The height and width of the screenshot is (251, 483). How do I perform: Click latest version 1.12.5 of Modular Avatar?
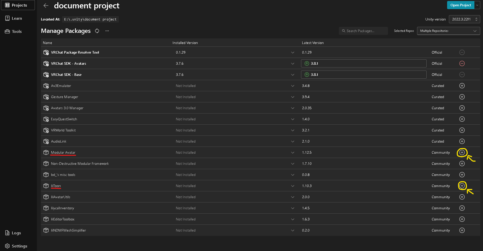tap(307, 152)
